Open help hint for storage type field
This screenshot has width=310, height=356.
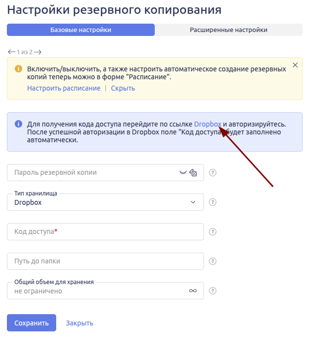(213, 202)
